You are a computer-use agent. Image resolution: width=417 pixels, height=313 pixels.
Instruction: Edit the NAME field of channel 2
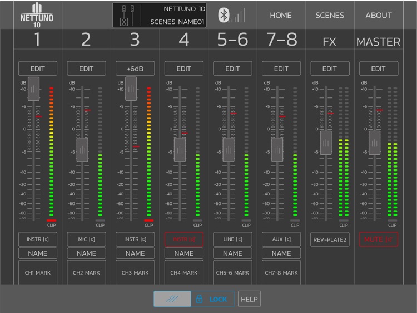point(86,253)
